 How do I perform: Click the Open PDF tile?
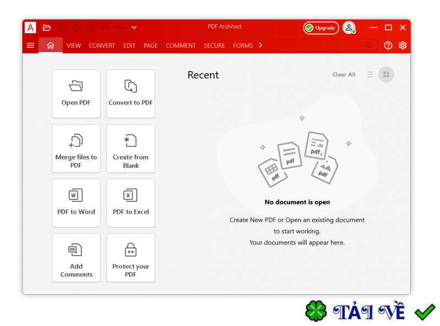coord(76,93)
